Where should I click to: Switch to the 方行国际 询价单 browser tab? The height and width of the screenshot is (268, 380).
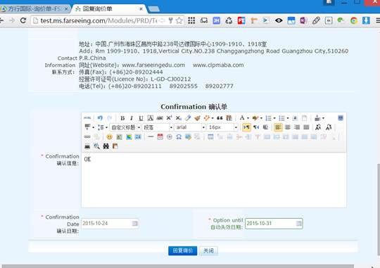pyautogui.click(x=34, y=9)
